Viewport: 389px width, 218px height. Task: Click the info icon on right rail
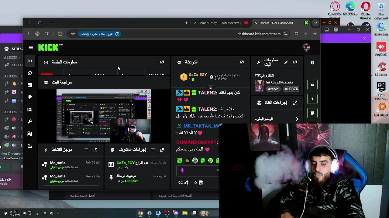[312, 62]
